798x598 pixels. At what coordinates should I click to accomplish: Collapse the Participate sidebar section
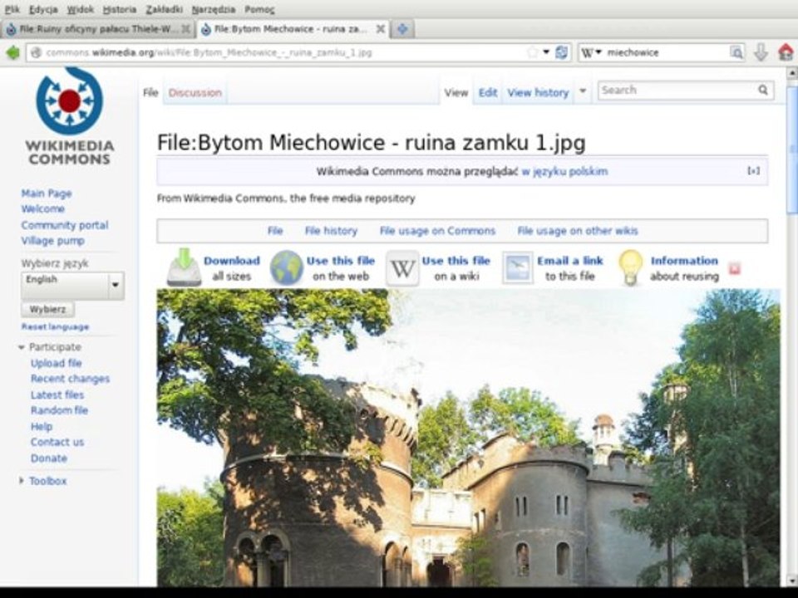click(x=22, y=347)
